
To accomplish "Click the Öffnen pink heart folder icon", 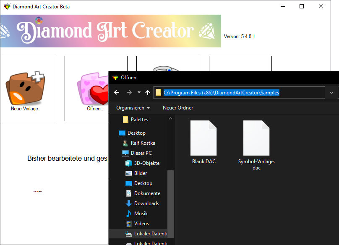I will (93, 89).
